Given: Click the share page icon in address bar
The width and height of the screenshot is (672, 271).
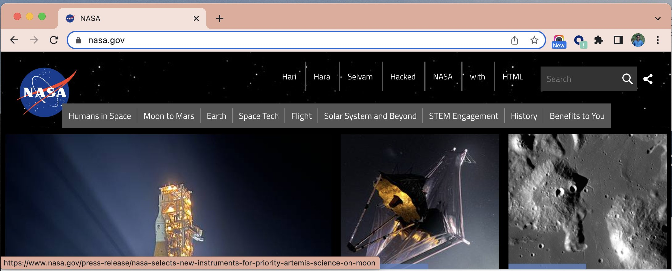Looking at the screenshot, I should coord(515,40).
